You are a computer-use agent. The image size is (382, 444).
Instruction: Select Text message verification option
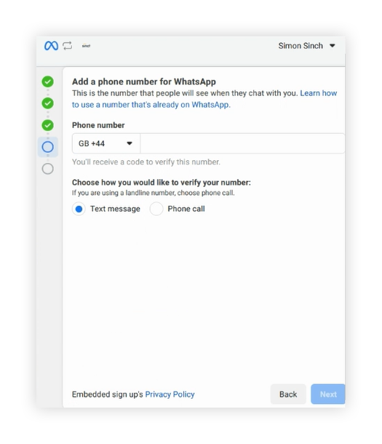click(79, 209)
